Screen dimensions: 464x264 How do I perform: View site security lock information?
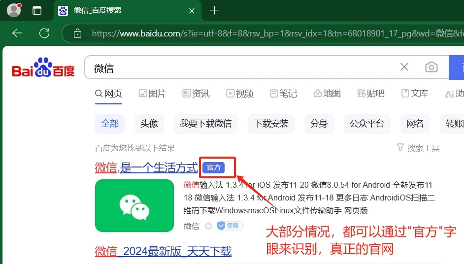(x=77, y=33)
